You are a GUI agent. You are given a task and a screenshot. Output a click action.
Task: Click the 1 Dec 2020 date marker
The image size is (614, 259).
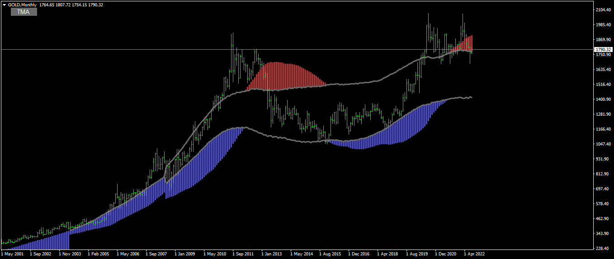point(447,254)
